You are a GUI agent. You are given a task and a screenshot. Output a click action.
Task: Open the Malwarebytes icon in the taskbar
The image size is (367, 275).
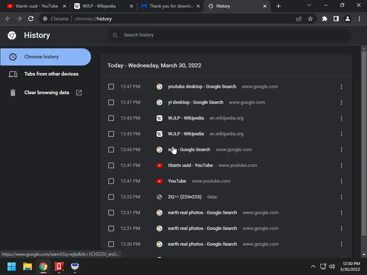click(75, 266)
